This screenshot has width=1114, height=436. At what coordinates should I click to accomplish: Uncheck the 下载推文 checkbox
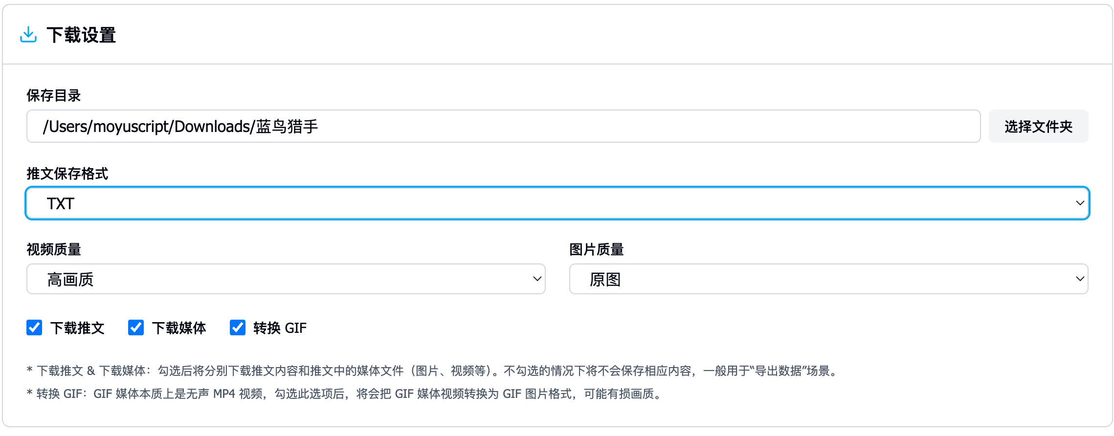point(34,327)
